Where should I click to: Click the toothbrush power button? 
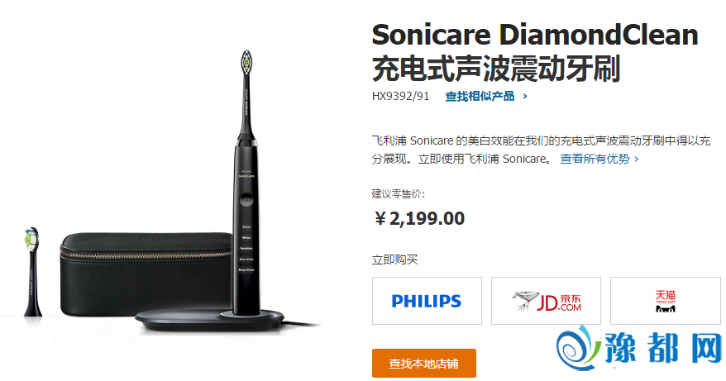[246, 201]
